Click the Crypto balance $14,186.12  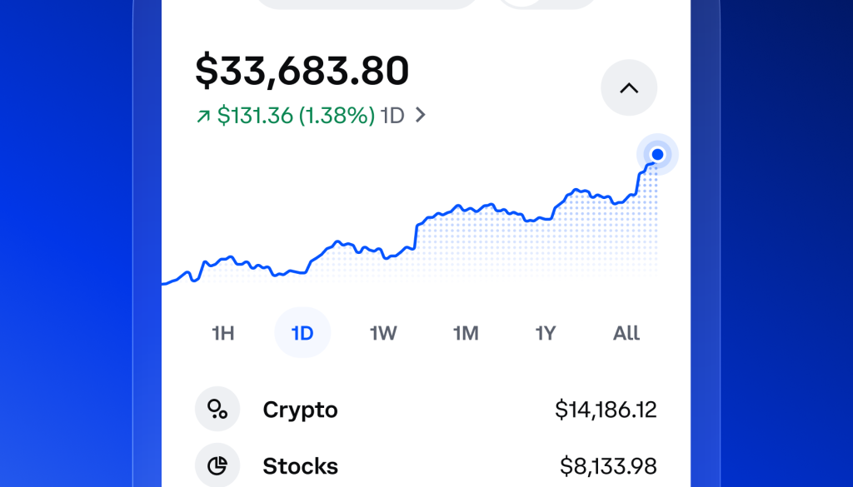click(606, 410)
